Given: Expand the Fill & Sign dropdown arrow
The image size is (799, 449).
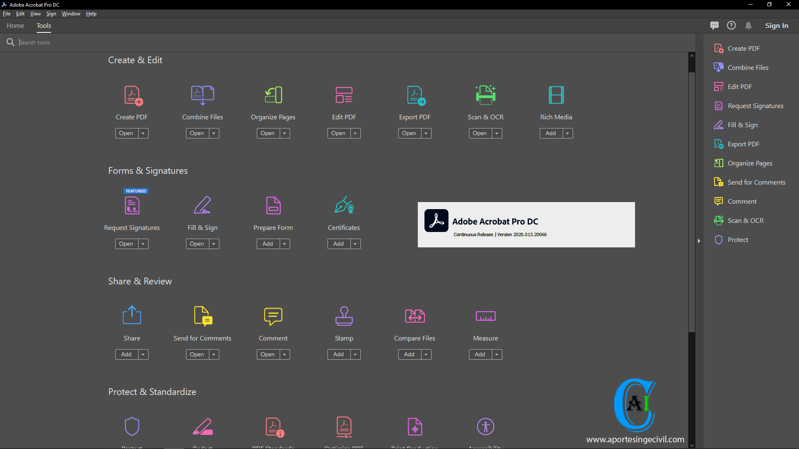Looking at the screenshot, I should 213,243.
